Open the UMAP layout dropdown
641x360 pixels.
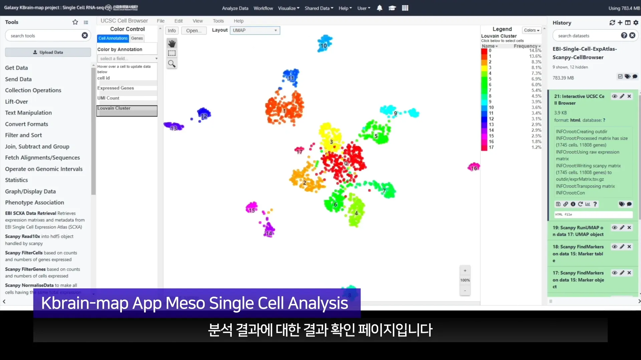coord(255,30)
